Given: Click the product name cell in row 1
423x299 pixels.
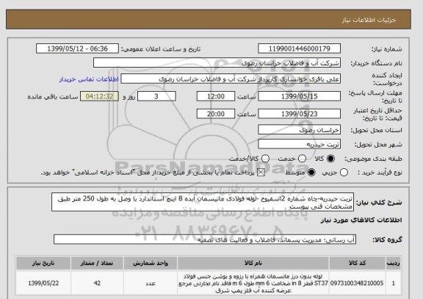Looking at the screenshot, I should (x=253, y=284).
